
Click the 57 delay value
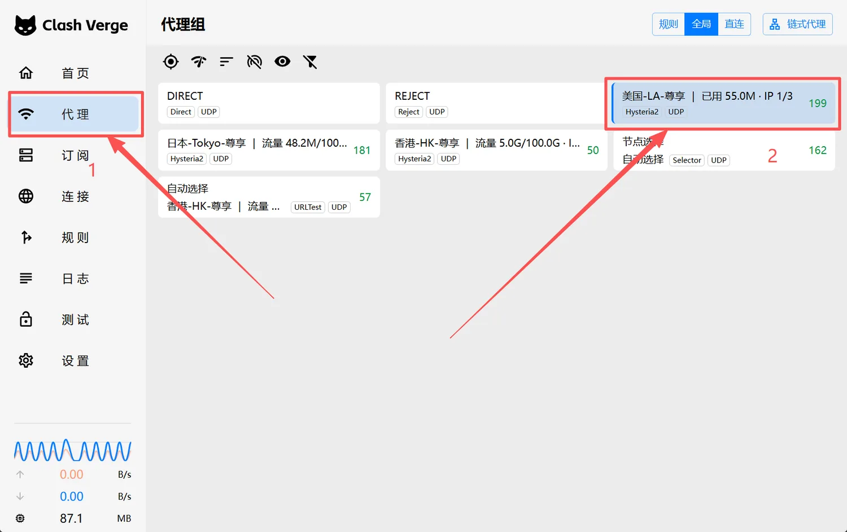(365, 197)
